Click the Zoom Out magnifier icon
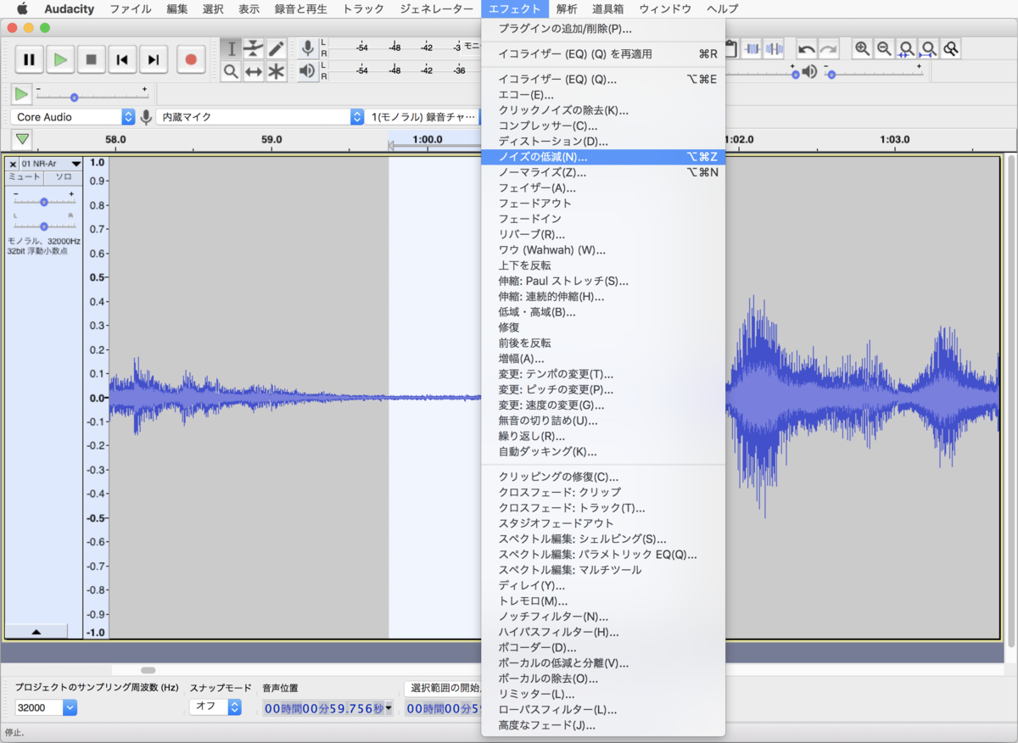This screenshot has height=743, width=1018. (x=885, y=49)
